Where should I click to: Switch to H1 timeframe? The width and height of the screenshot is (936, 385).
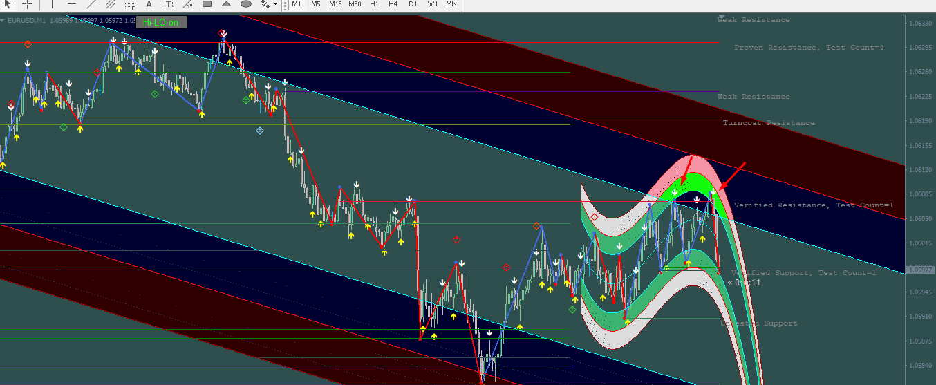(374, 4)
